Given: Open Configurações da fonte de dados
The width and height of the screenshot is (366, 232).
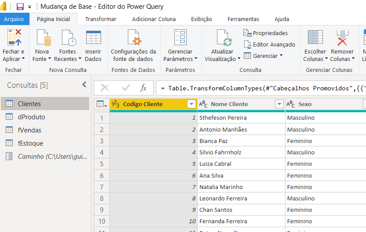Looking at the screenshot, I should 133,46.
